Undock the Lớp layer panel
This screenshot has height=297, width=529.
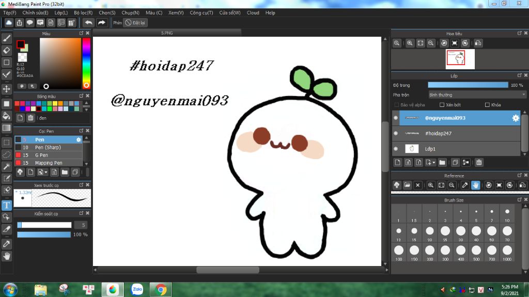(520, 75)
